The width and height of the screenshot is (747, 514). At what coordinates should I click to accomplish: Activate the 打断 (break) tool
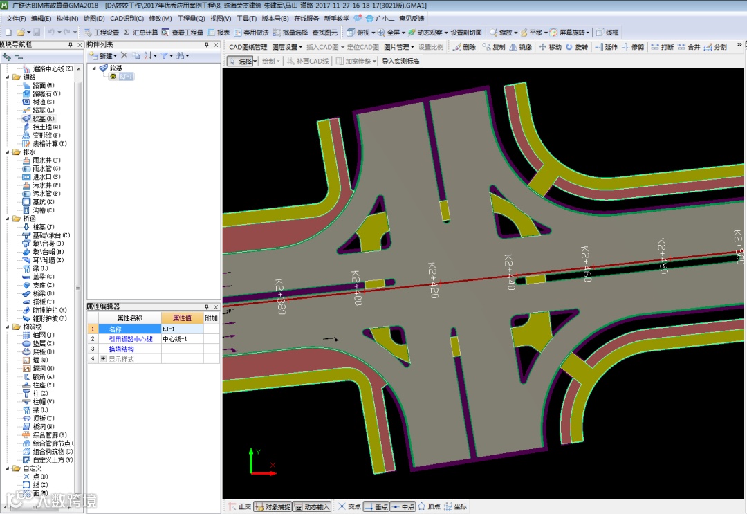click(x=662, y=47)
